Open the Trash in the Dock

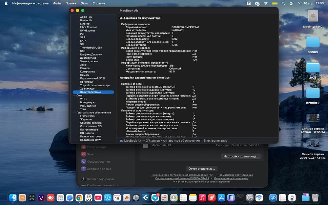(315, 198)
